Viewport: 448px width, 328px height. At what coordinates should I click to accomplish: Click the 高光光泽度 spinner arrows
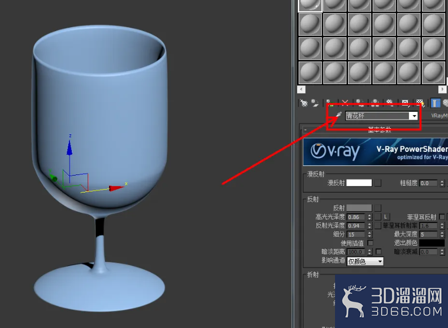tap(369, 217)
